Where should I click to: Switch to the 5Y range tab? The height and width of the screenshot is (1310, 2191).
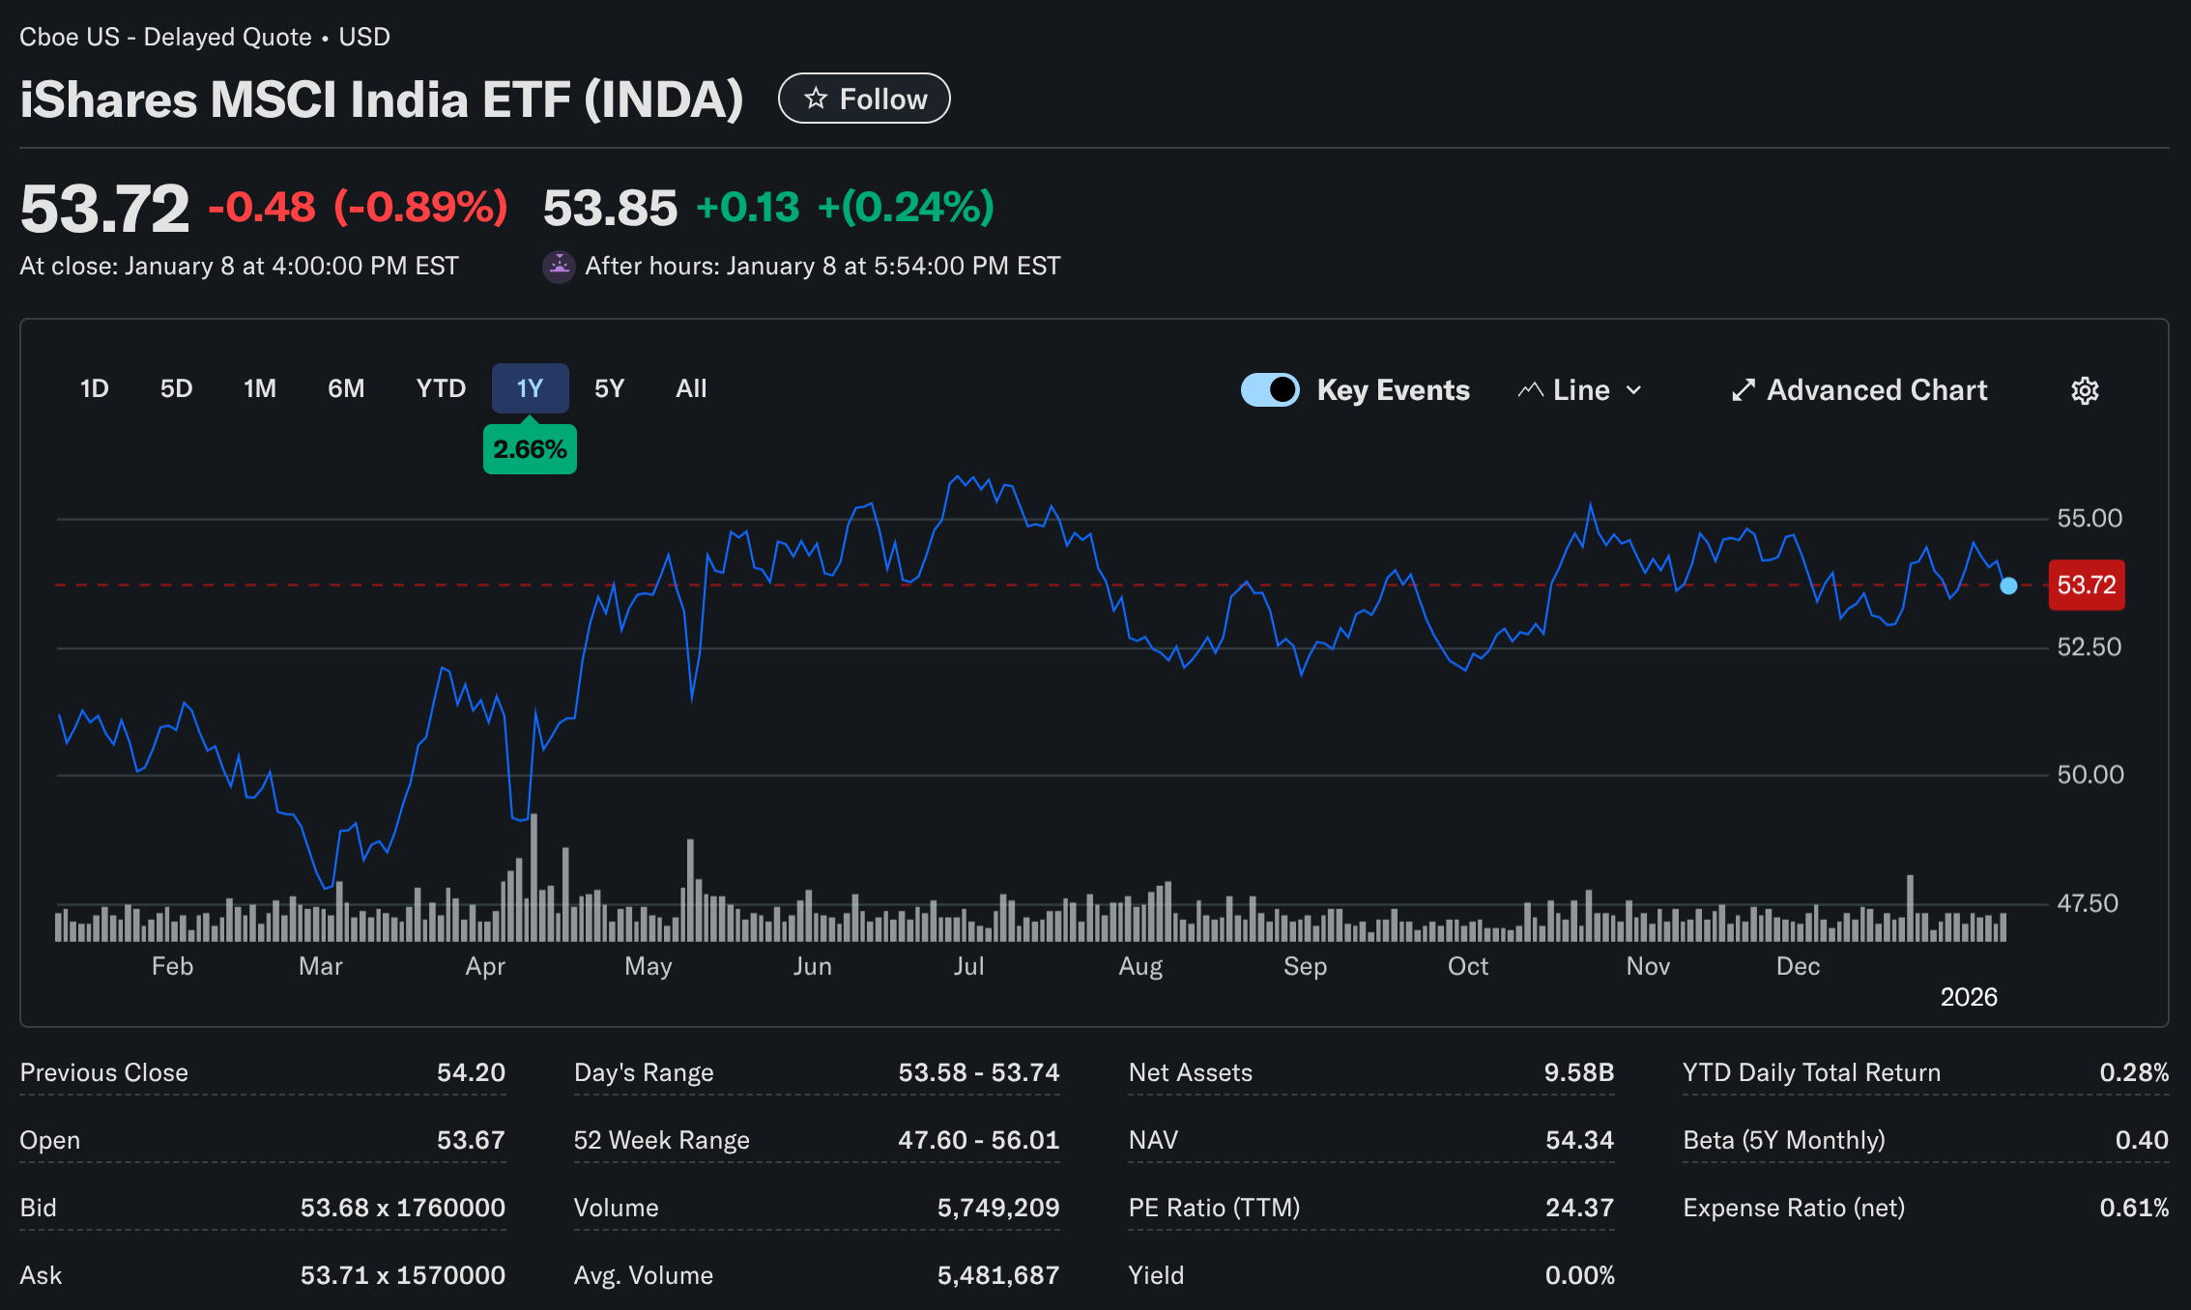pyautogui.click(x=609, y=388)
